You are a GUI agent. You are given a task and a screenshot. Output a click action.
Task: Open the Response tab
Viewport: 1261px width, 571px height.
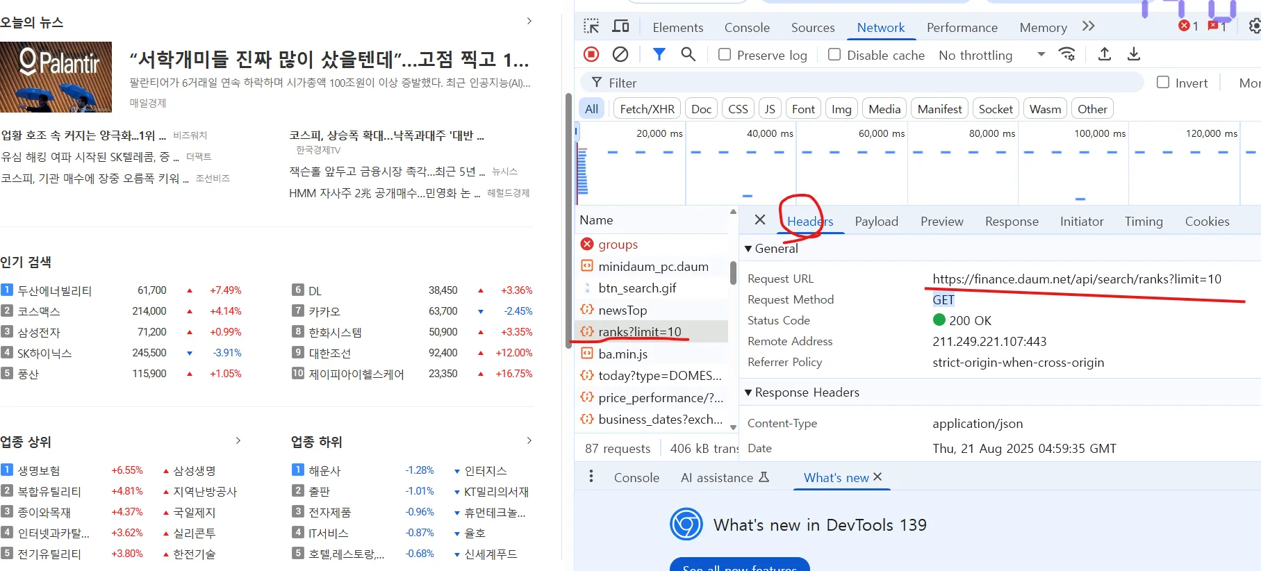1012,221
